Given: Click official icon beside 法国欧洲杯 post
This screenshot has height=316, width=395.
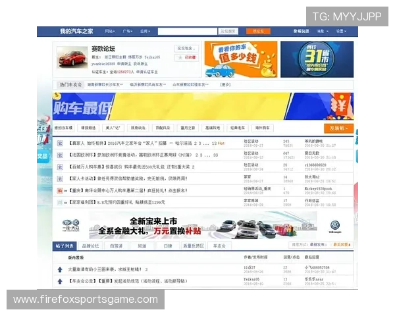Looking at the screenshot, I should (x=60, y=155).
